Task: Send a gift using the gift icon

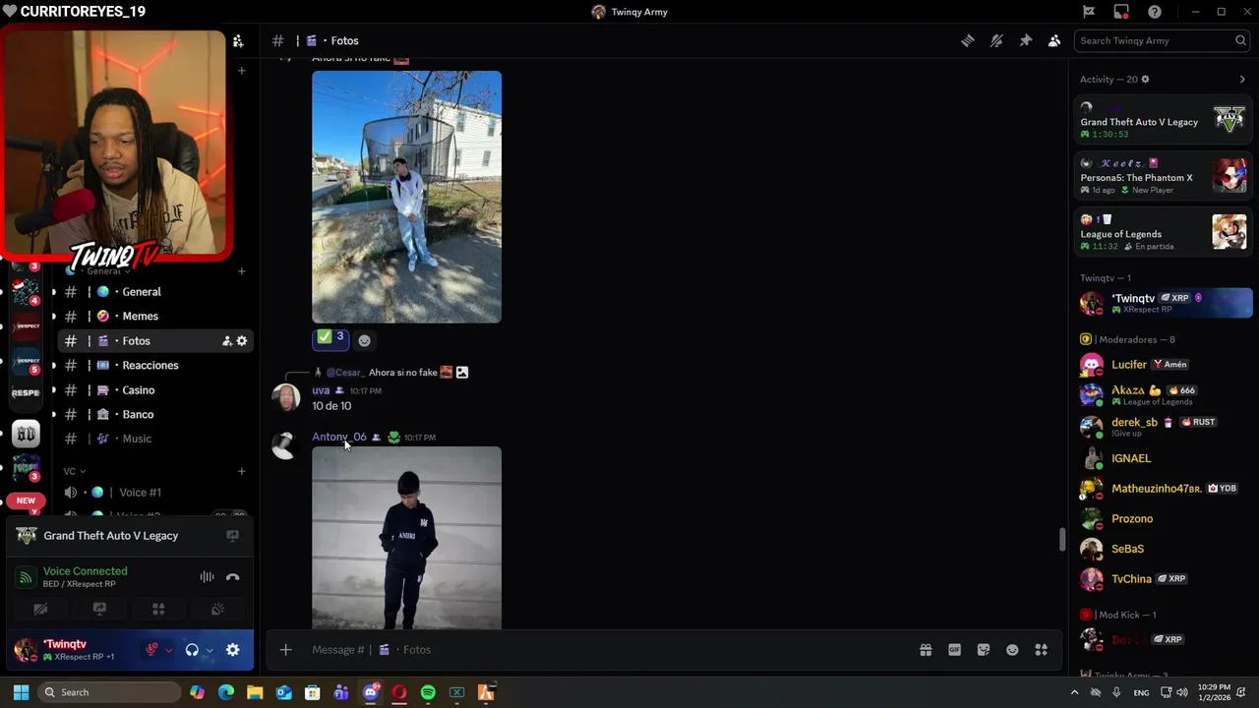Action: [926, 650]
